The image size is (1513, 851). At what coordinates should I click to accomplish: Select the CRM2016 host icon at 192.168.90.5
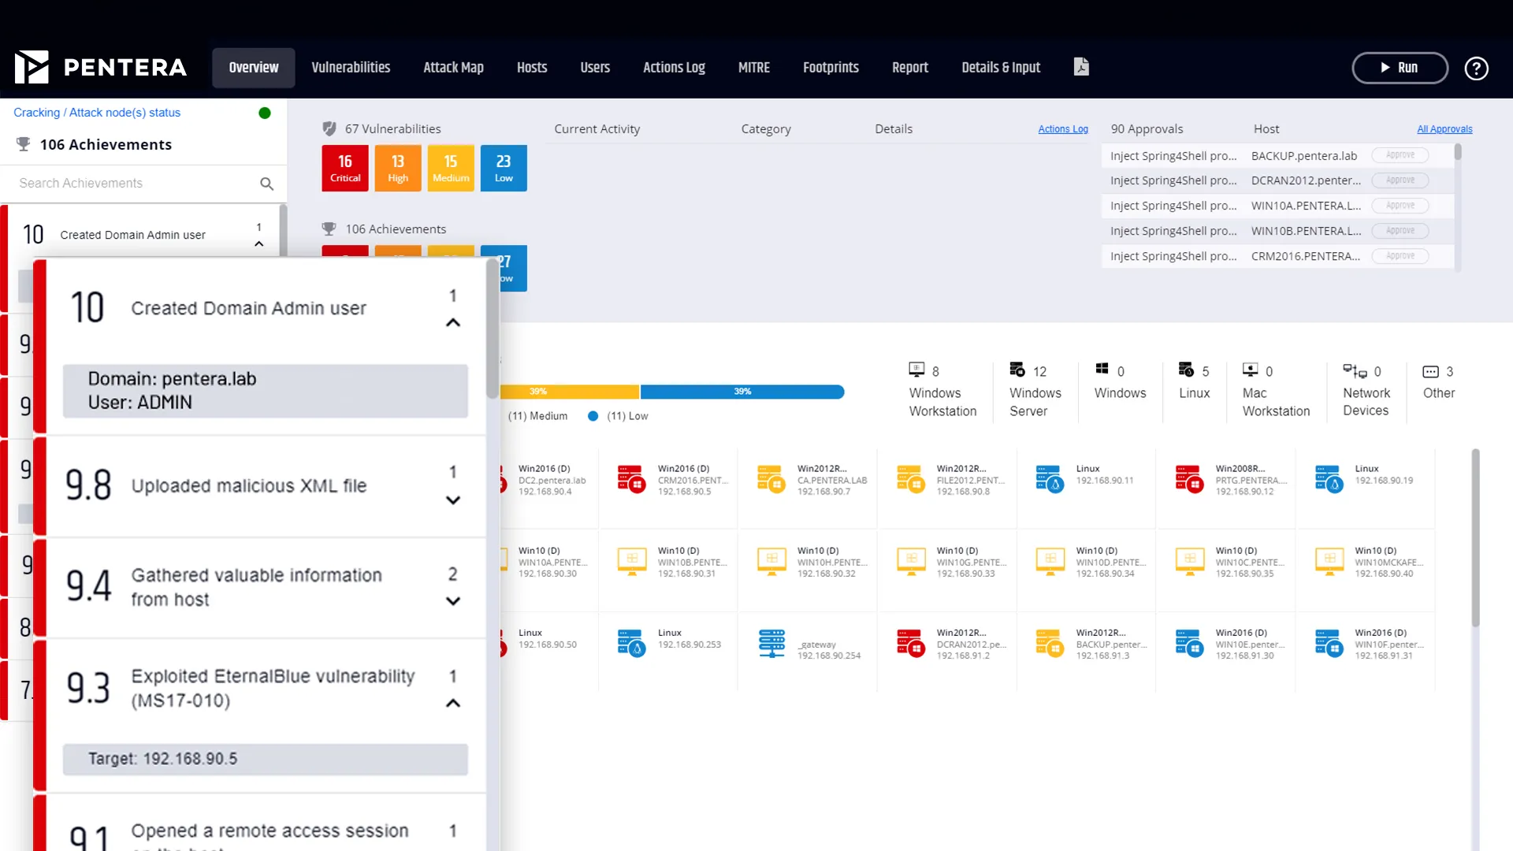631,479
